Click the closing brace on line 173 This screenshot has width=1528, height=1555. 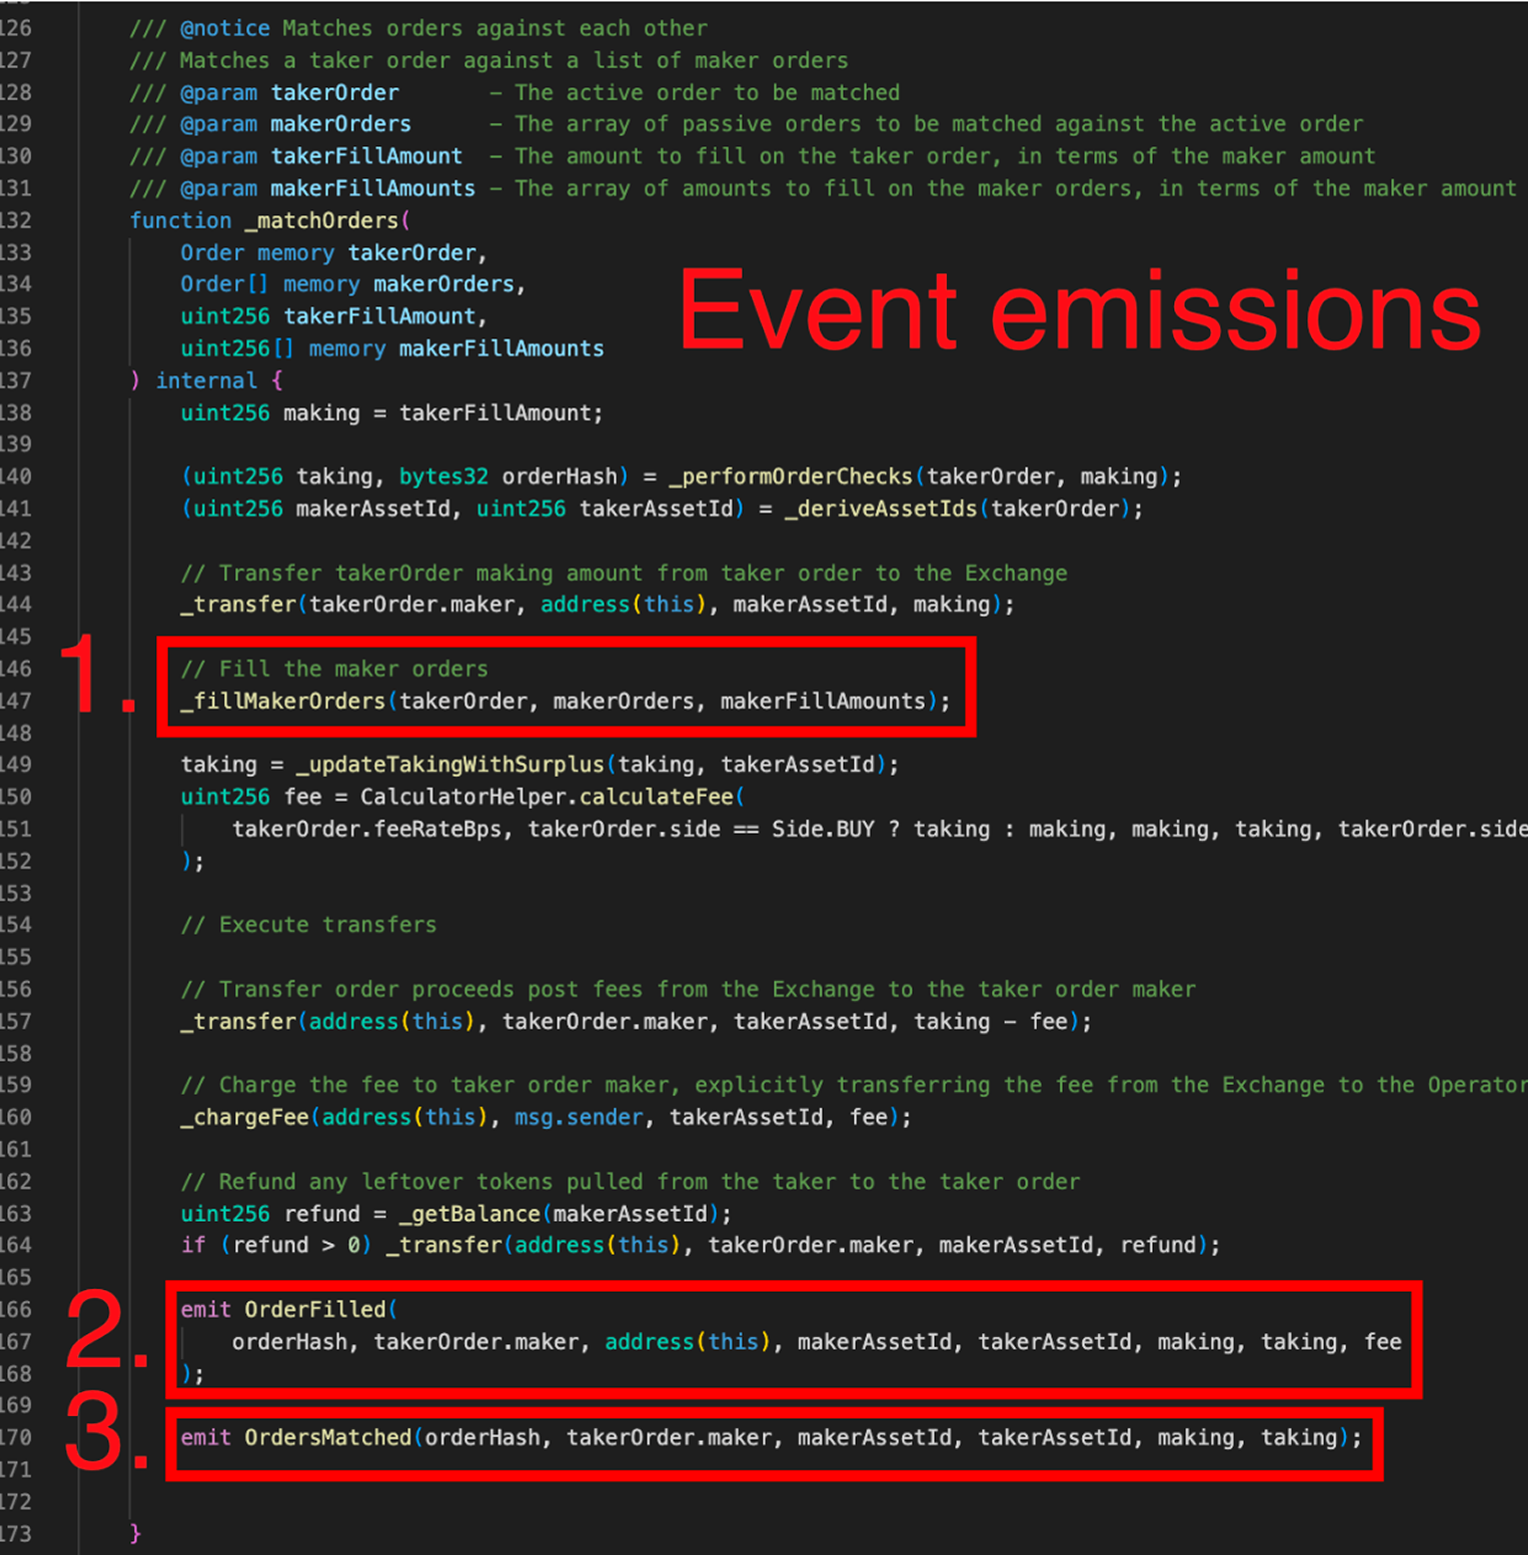click(x=135, y=1534)
